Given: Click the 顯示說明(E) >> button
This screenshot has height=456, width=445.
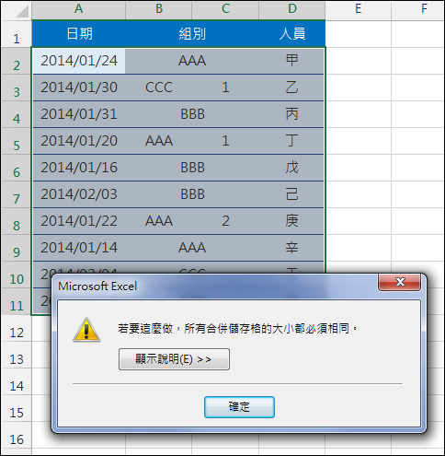Looking at the screenshot, I should 174,359.
